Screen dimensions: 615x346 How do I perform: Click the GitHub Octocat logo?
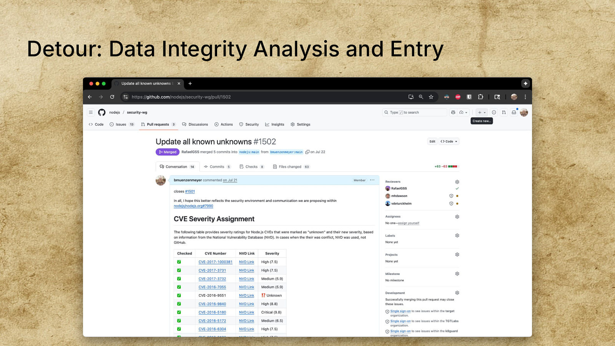point(101,112)
